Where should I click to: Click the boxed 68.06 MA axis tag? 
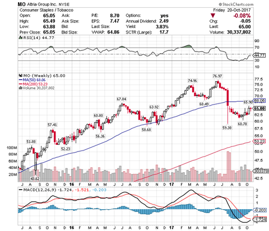259,101
